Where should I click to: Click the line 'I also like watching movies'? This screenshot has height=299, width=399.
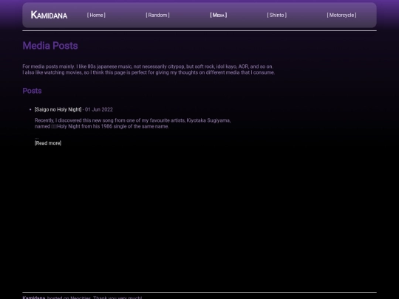149,72
